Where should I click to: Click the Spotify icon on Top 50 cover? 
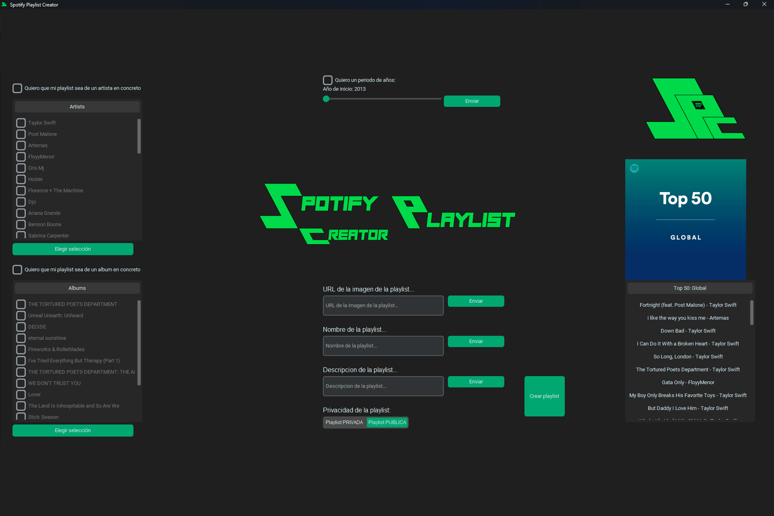634,168
